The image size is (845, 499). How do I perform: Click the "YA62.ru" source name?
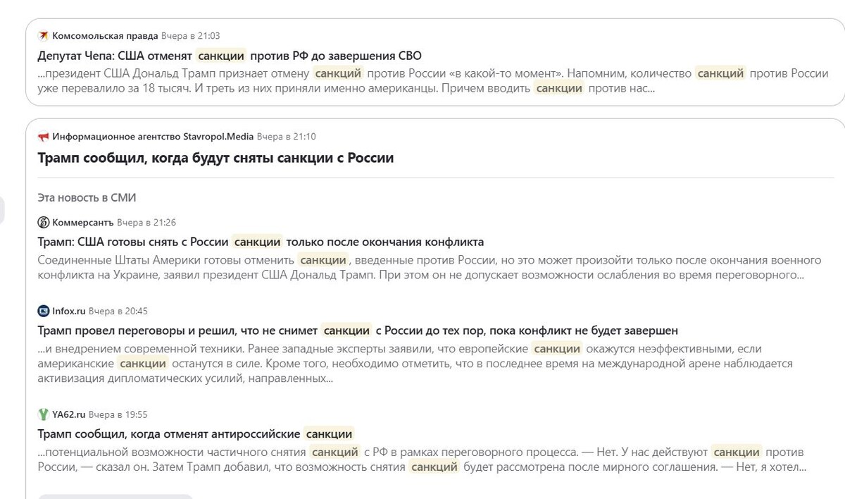(68, 414)
